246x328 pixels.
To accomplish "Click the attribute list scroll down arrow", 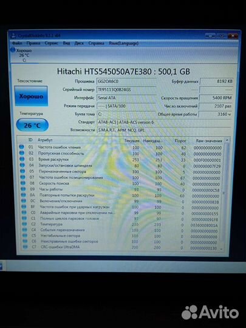I will (x=221, y=249).
